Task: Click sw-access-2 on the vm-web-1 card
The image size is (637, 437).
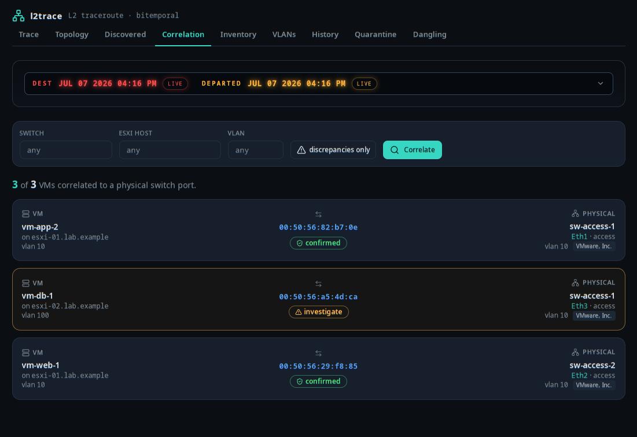Action: (x=592, y=365)
